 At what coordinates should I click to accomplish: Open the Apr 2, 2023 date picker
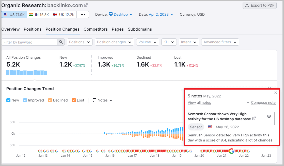[161, 14]
